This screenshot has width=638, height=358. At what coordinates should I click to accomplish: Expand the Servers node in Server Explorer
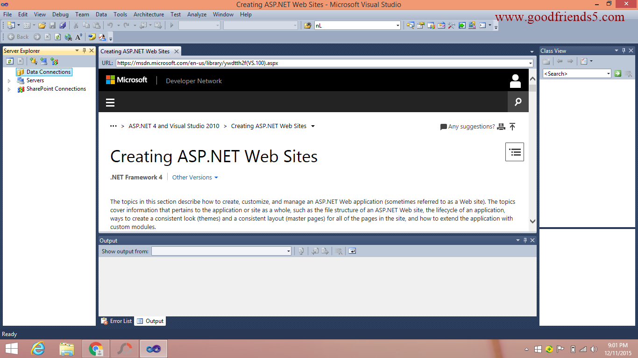[x=9, y=80]
